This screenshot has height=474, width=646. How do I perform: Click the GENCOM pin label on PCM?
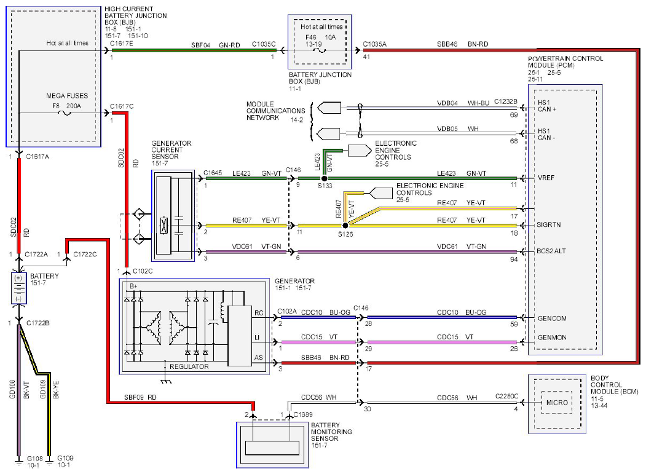[552, 318]
